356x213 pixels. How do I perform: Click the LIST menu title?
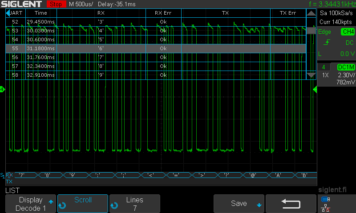point(12,191)
